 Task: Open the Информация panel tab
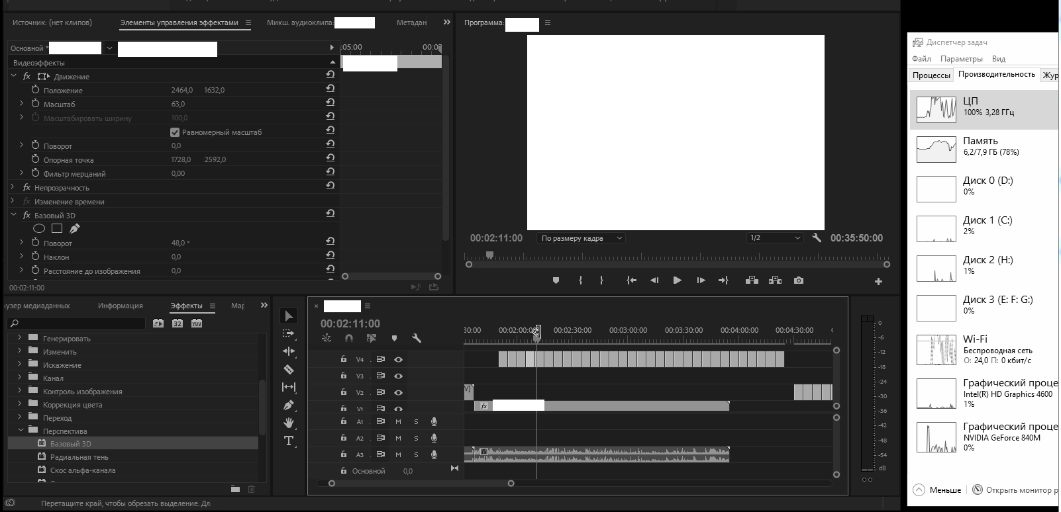click(120, 306)
